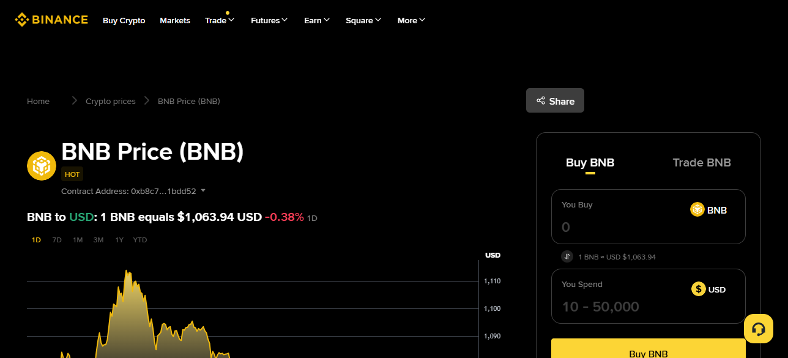This screenshot has width=788, height=358.
Task: Switch to the Trade BNB tab
Action: click(702, 163)
